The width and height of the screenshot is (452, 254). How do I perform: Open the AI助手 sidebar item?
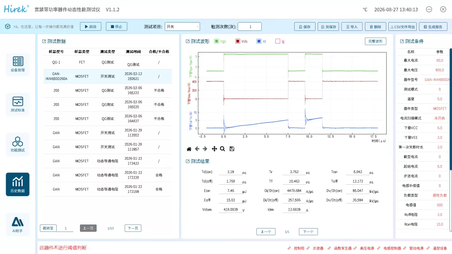click(18, 224)
